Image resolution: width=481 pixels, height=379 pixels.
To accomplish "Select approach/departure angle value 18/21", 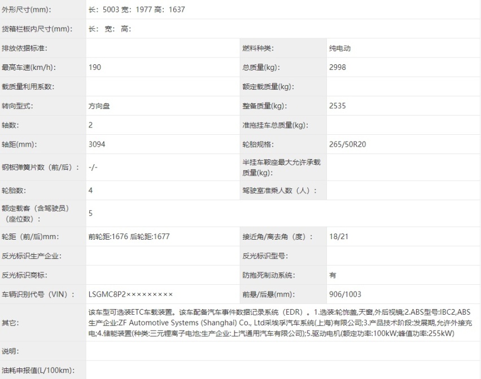I will tap(339, 236).
